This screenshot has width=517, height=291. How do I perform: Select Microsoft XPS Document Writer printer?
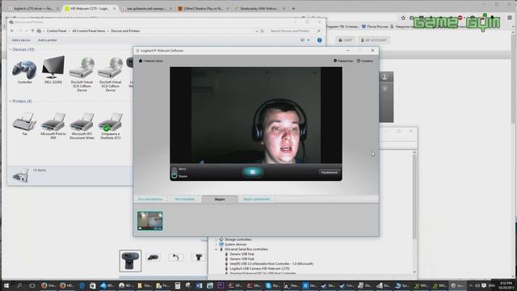tap(82, 126)
